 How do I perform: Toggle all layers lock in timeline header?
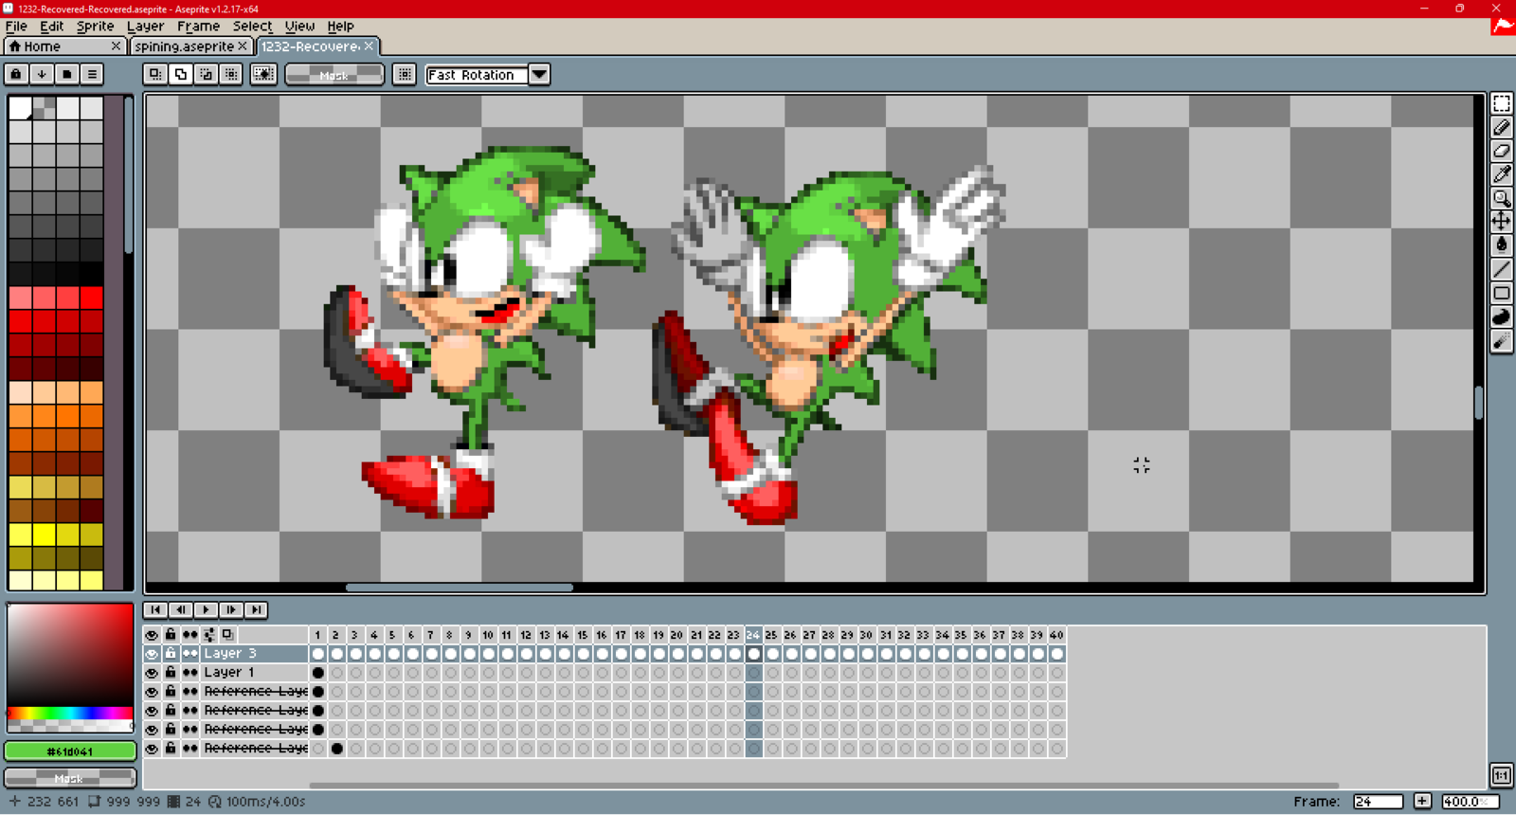171,634
